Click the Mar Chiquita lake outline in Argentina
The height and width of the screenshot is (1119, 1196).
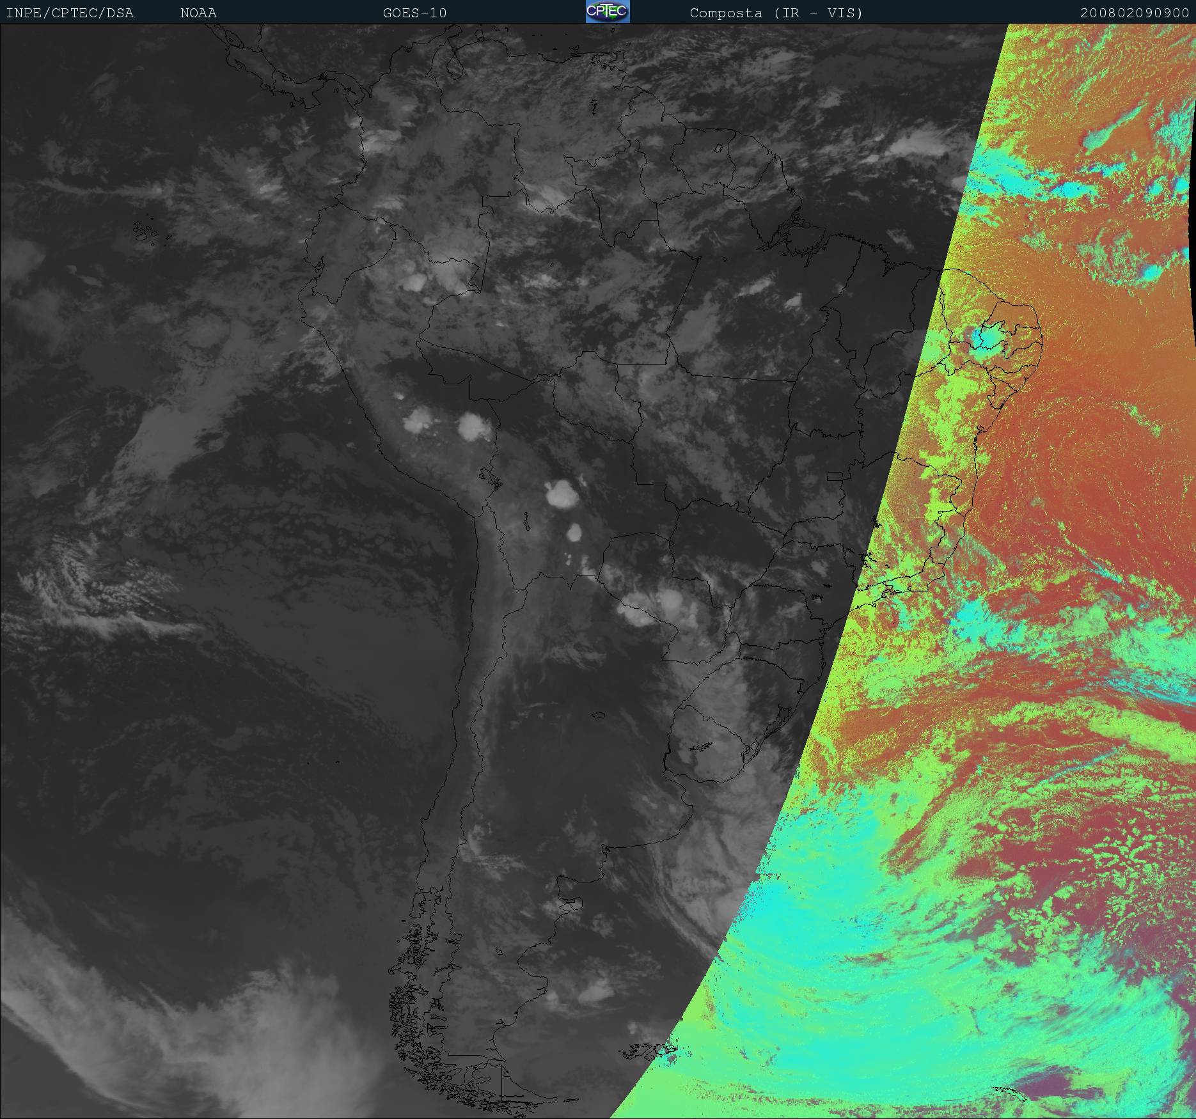pyautogui.click(x=598, y=715)
